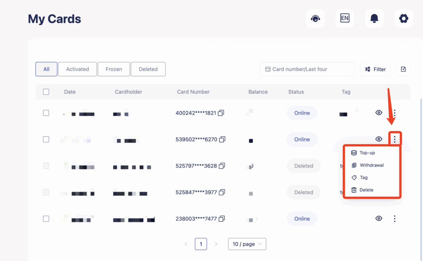The height and width of the screenshot is (261, 423).
Task: Open three-dot menu for card 400242****1821
Action: point(395,113)
